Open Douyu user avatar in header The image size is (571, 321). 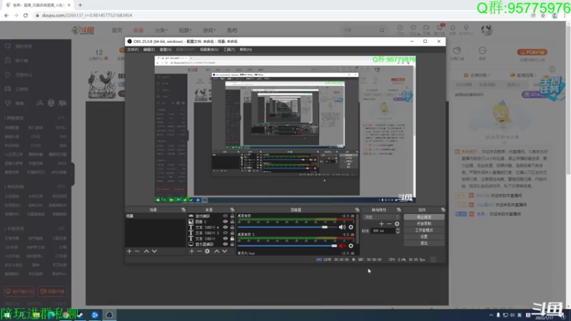coord(487,30)
